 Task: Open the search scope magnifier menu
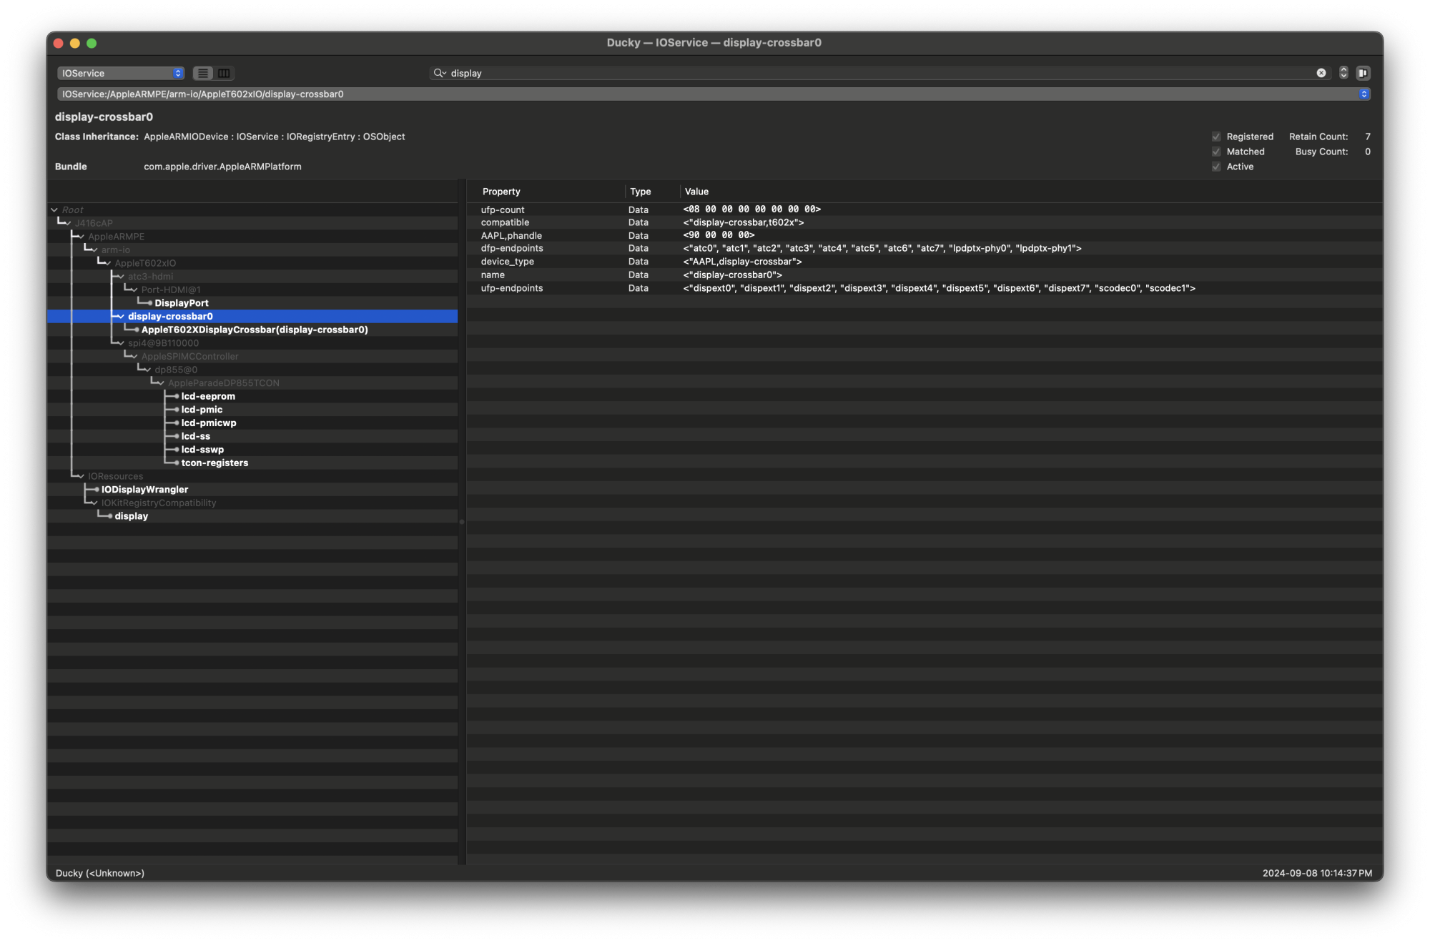pos(440,73)
